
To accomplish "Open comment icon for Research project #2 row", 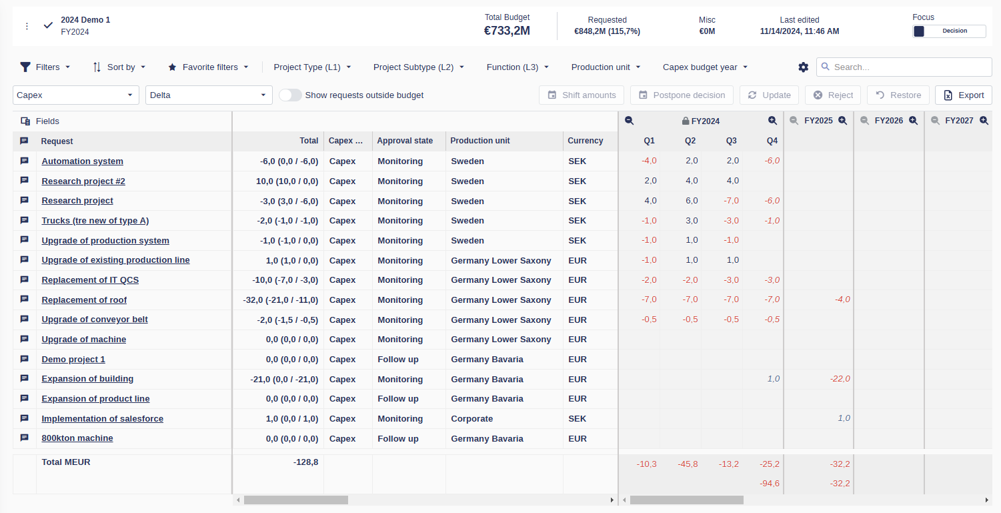I will coord(25,181).
